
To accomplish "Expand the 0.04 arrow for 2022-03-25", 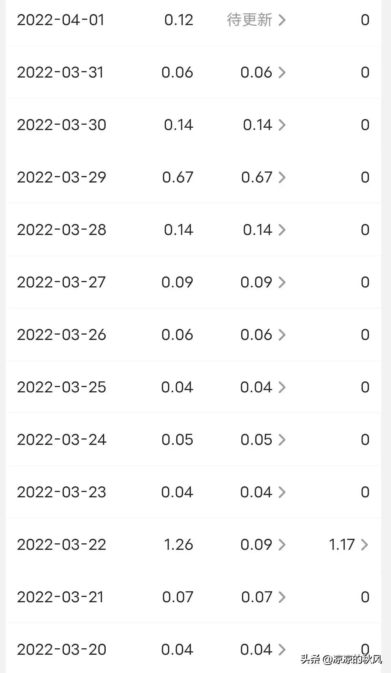I will click(x=282, y=387).
